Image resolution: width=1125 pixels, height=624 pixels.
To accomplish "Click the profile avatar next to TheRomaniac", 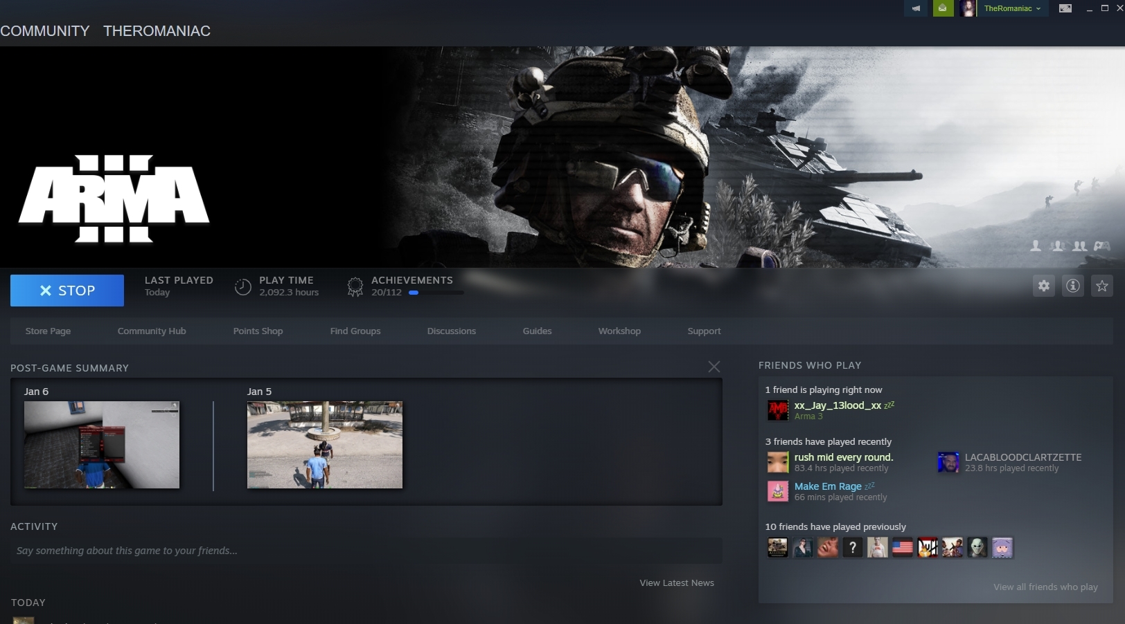I will 968,8.
